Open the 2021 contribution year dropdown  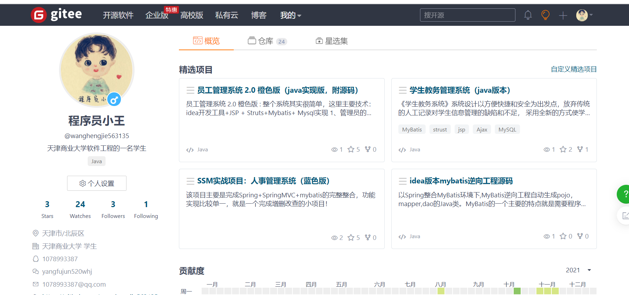coord(578,270)
